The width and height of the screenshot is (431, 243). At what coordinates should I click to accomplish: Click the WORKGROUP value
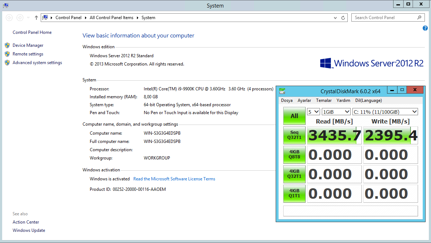[157, 158]
